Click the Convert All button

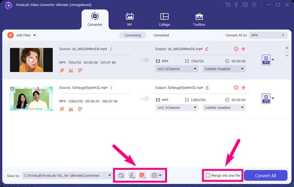tap(266, 176)
